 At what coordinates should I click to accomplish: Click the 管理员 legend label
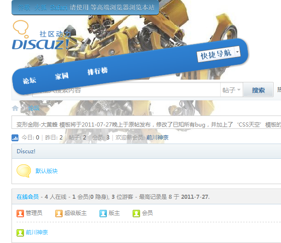(x=34, y=213)
